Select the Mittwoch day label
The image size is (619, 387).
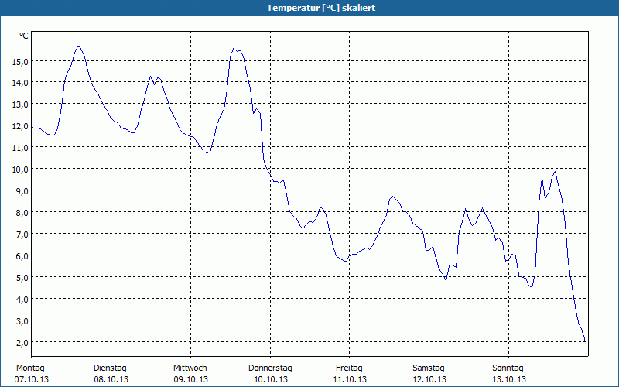coord(190,368)
